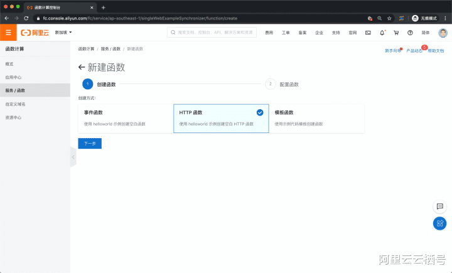Open the 官网 top link
This screenshot has width=452, height=273.
(x=353, y=33)
